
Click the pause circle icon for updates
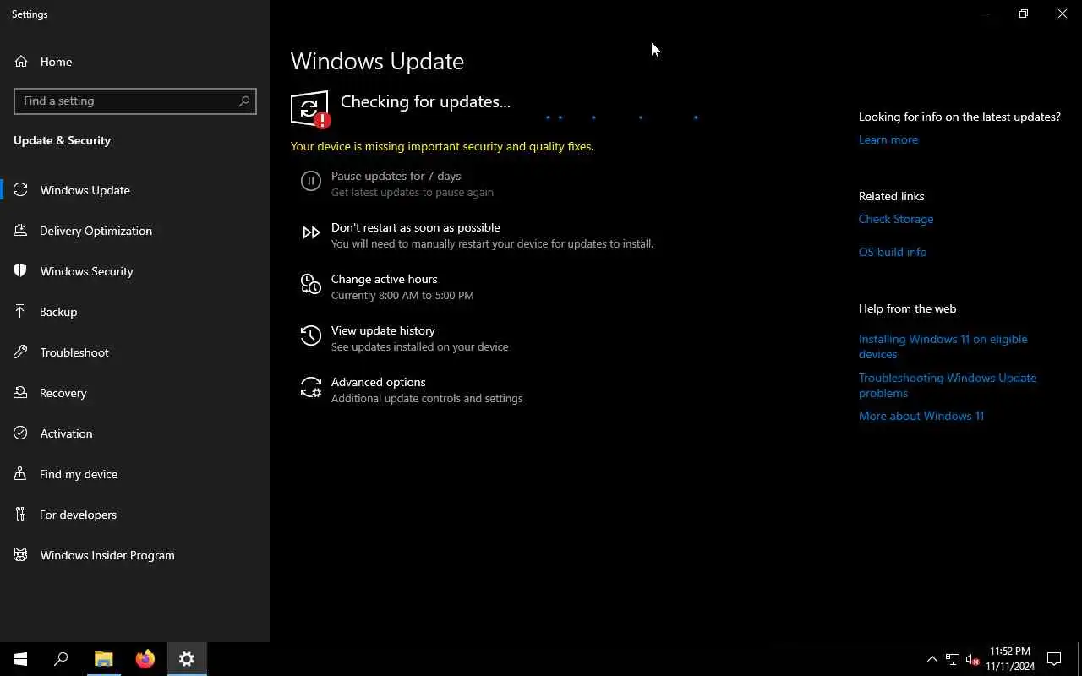point(311,181)
